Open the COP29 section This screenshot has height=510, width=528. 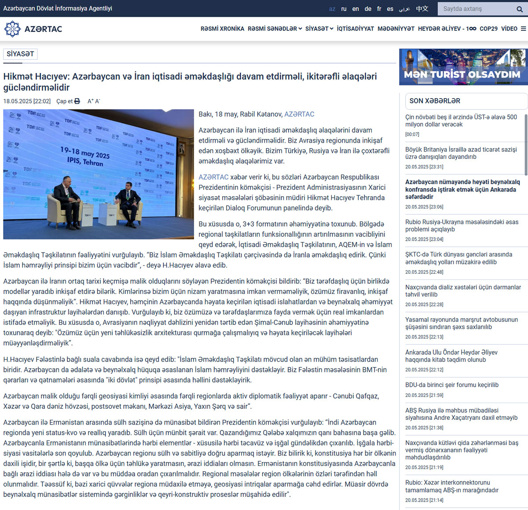[x=488, y=29]
